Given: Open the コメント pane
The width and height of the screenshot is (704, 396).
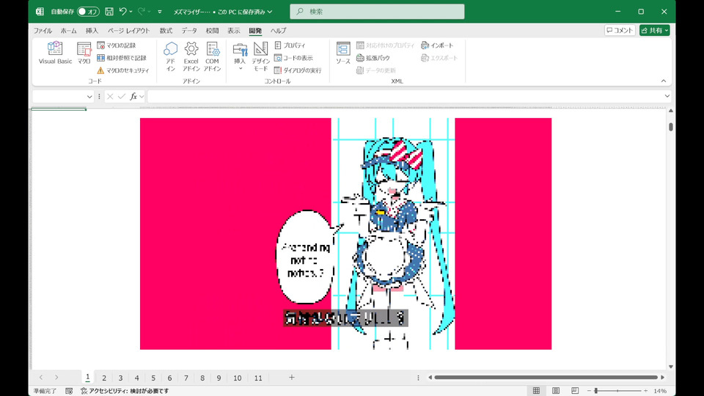Looking at the screenshot, I should [x=620, y=30].
